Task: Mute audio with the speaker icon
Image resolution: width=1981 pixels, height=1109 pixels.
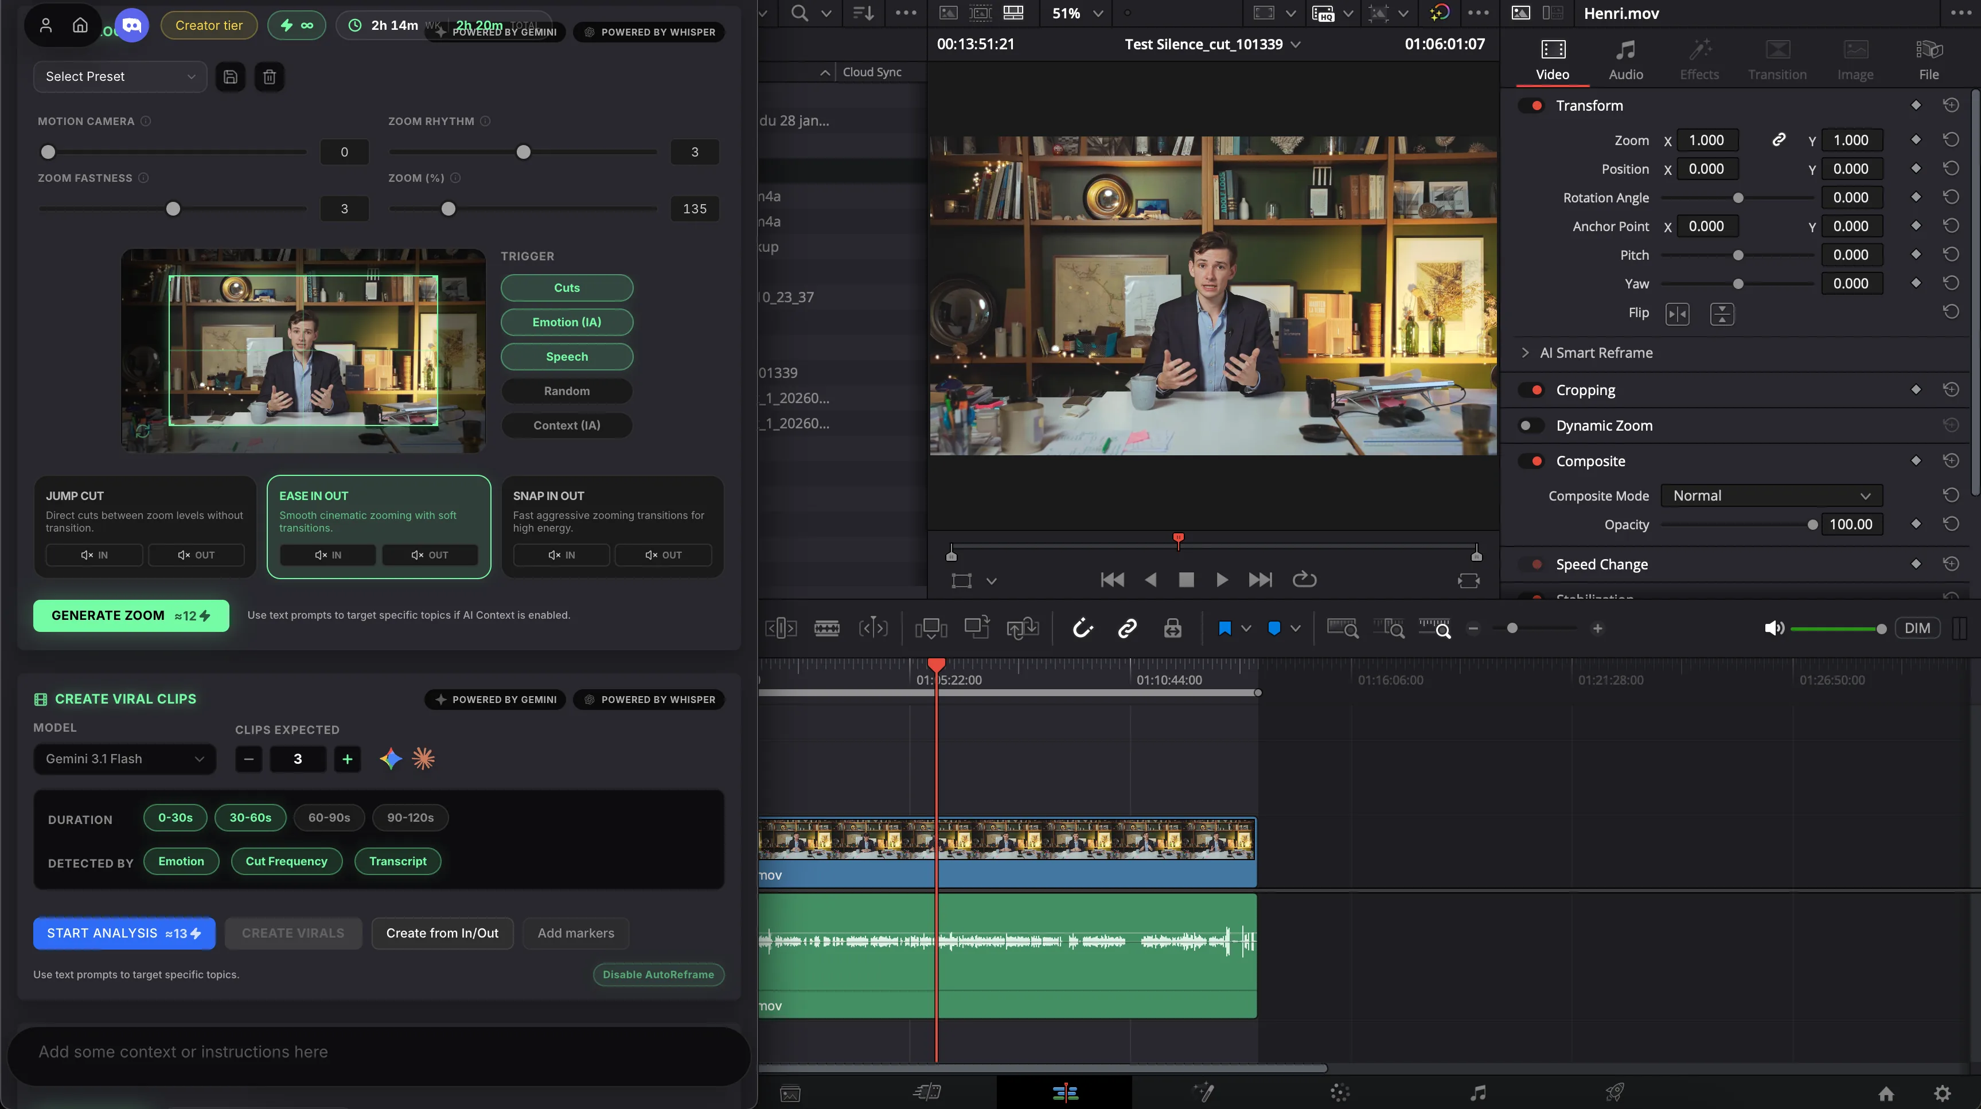Action: [1773, 628]
